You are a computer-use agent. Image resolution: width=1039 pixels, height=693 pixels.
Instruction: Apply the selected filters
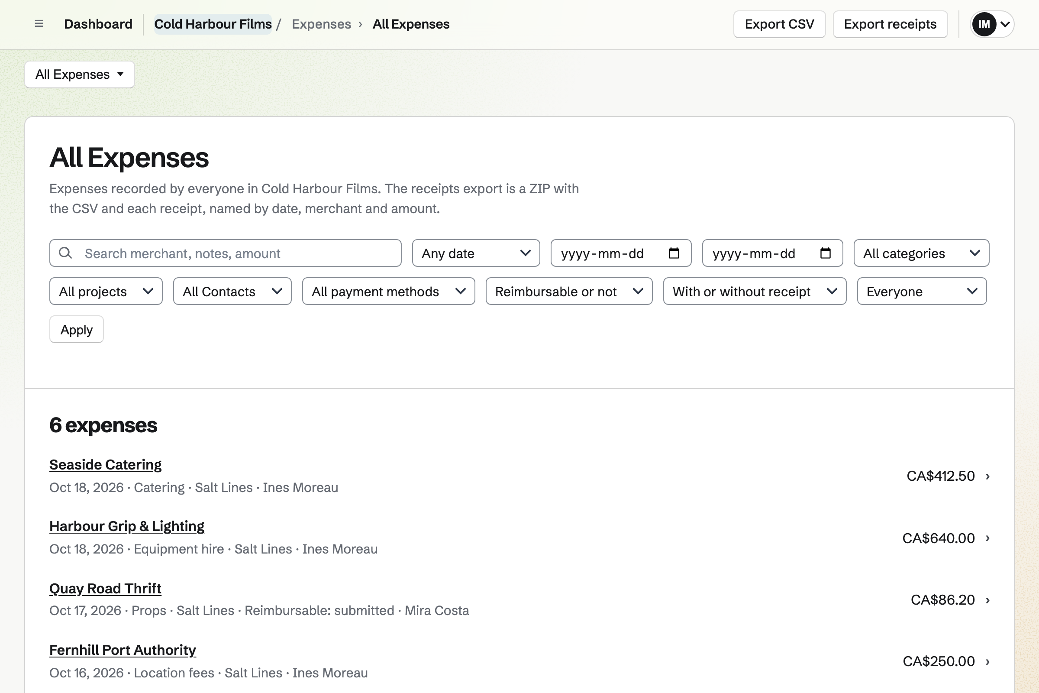pyautogui.click(x=77, y=329)
